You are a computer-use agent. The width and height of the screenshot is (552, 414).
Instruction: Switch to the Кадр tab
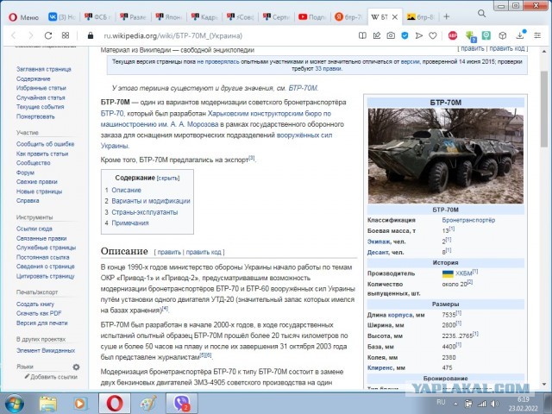tap(204, 17)
